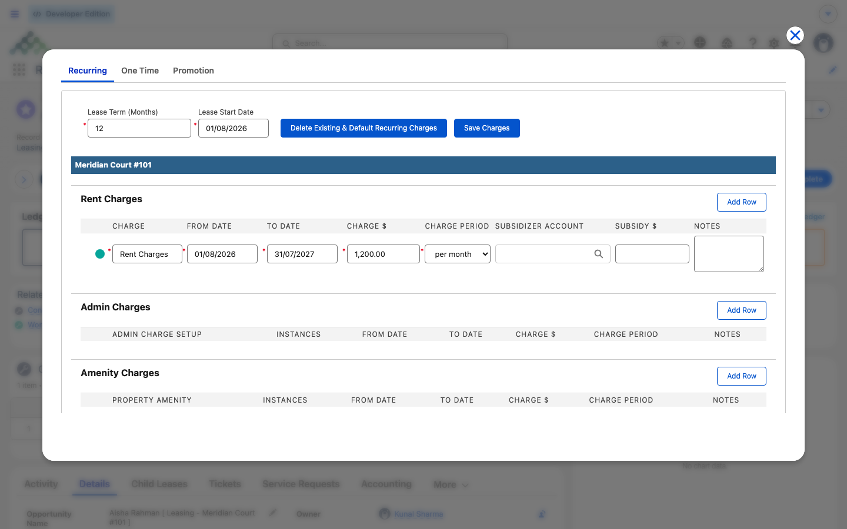
Task: Open the Setup gear icon
Action: (774, 43)
